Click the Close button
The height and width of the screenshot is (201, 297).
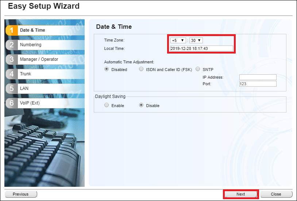(276, 194)
